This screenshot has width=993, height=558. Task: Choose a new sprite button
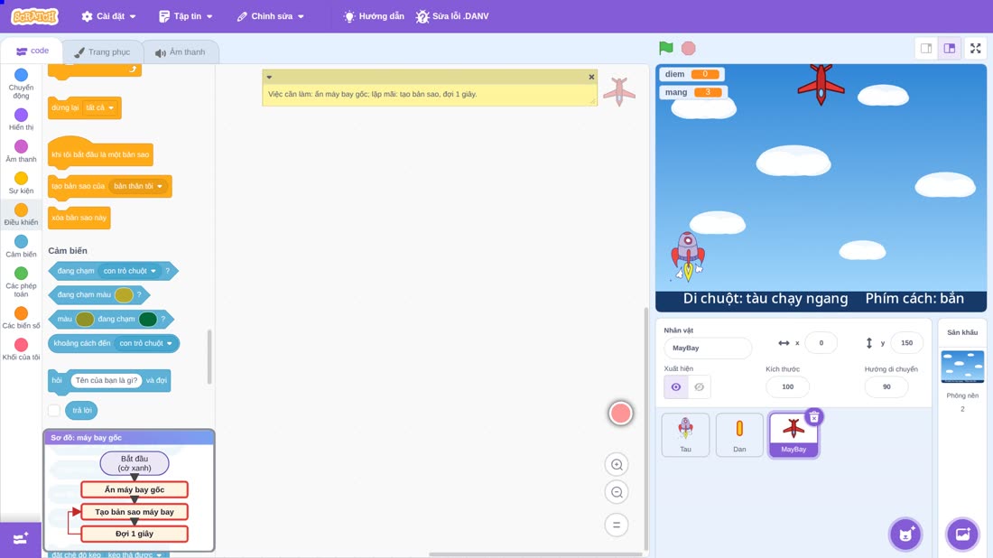[905, 534]
